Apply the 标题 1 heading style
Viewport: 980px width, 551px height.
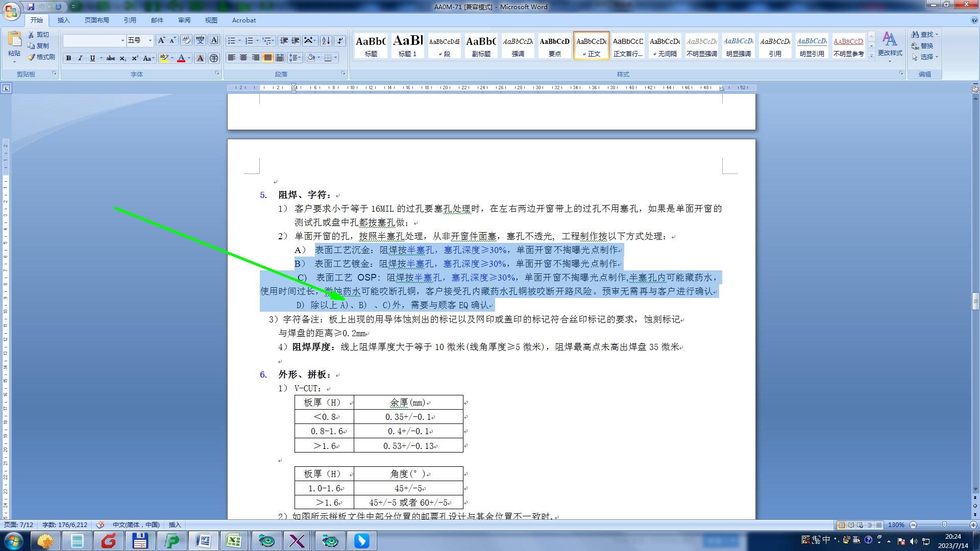pos(407,45)
